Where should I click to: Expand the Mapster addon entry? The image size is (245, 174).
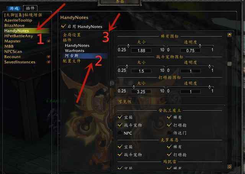click(49, 41)
